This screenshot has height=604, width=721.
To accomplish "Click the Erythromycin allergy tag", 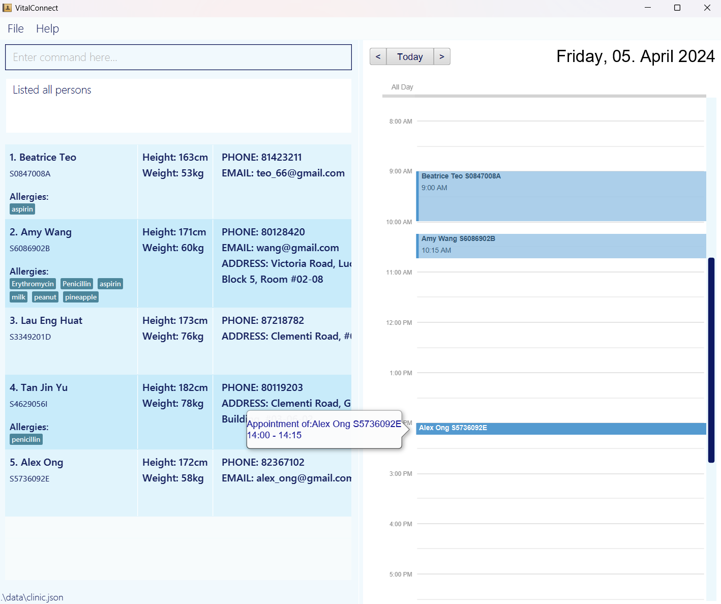I will [x=33, y=284].
